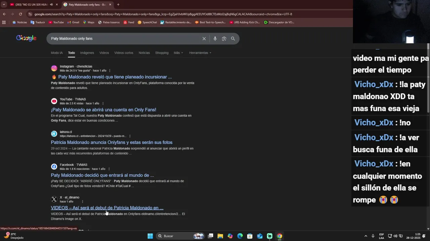430x241 pixels.
Task: Clear the Google search box text
Action: (204, 38)
